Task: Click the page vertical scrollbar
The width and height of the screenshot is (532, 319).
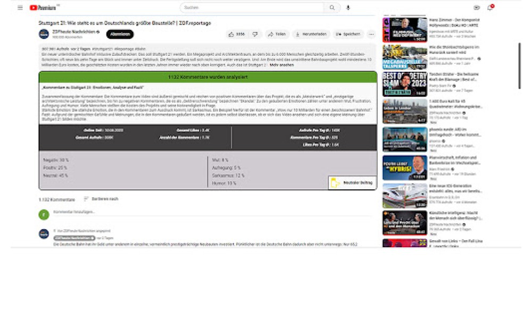Action: (519, 66)
